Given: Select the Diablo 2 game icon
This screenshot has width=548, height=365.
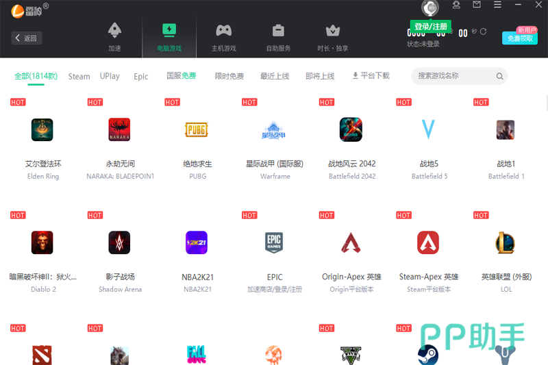Looking at the screenshot, I should 42,242.
